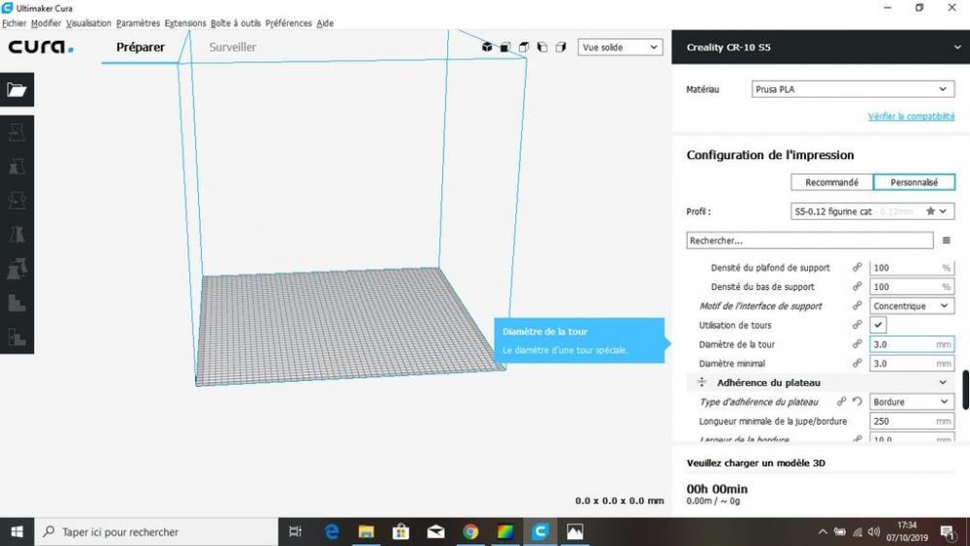Click link icon beside Type d'adhérence du plateau

(x=841, y=401)
